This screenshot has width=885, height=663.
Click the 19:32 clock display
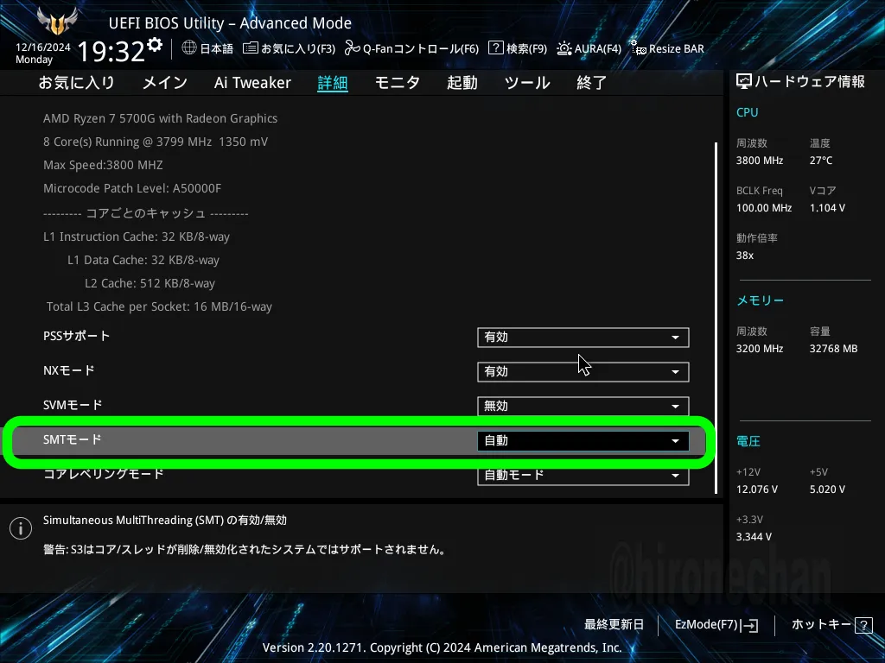click(111, 51)
